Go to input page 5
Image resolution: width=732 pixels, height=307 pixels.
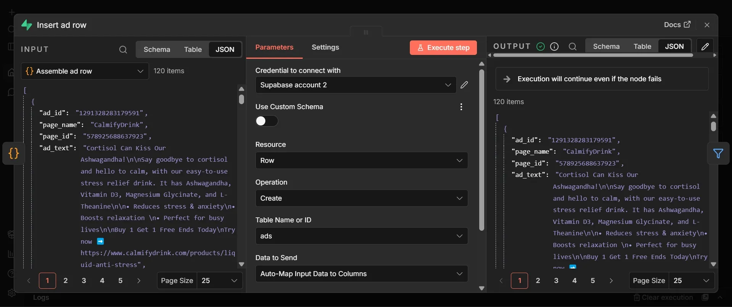click(120, 281)
